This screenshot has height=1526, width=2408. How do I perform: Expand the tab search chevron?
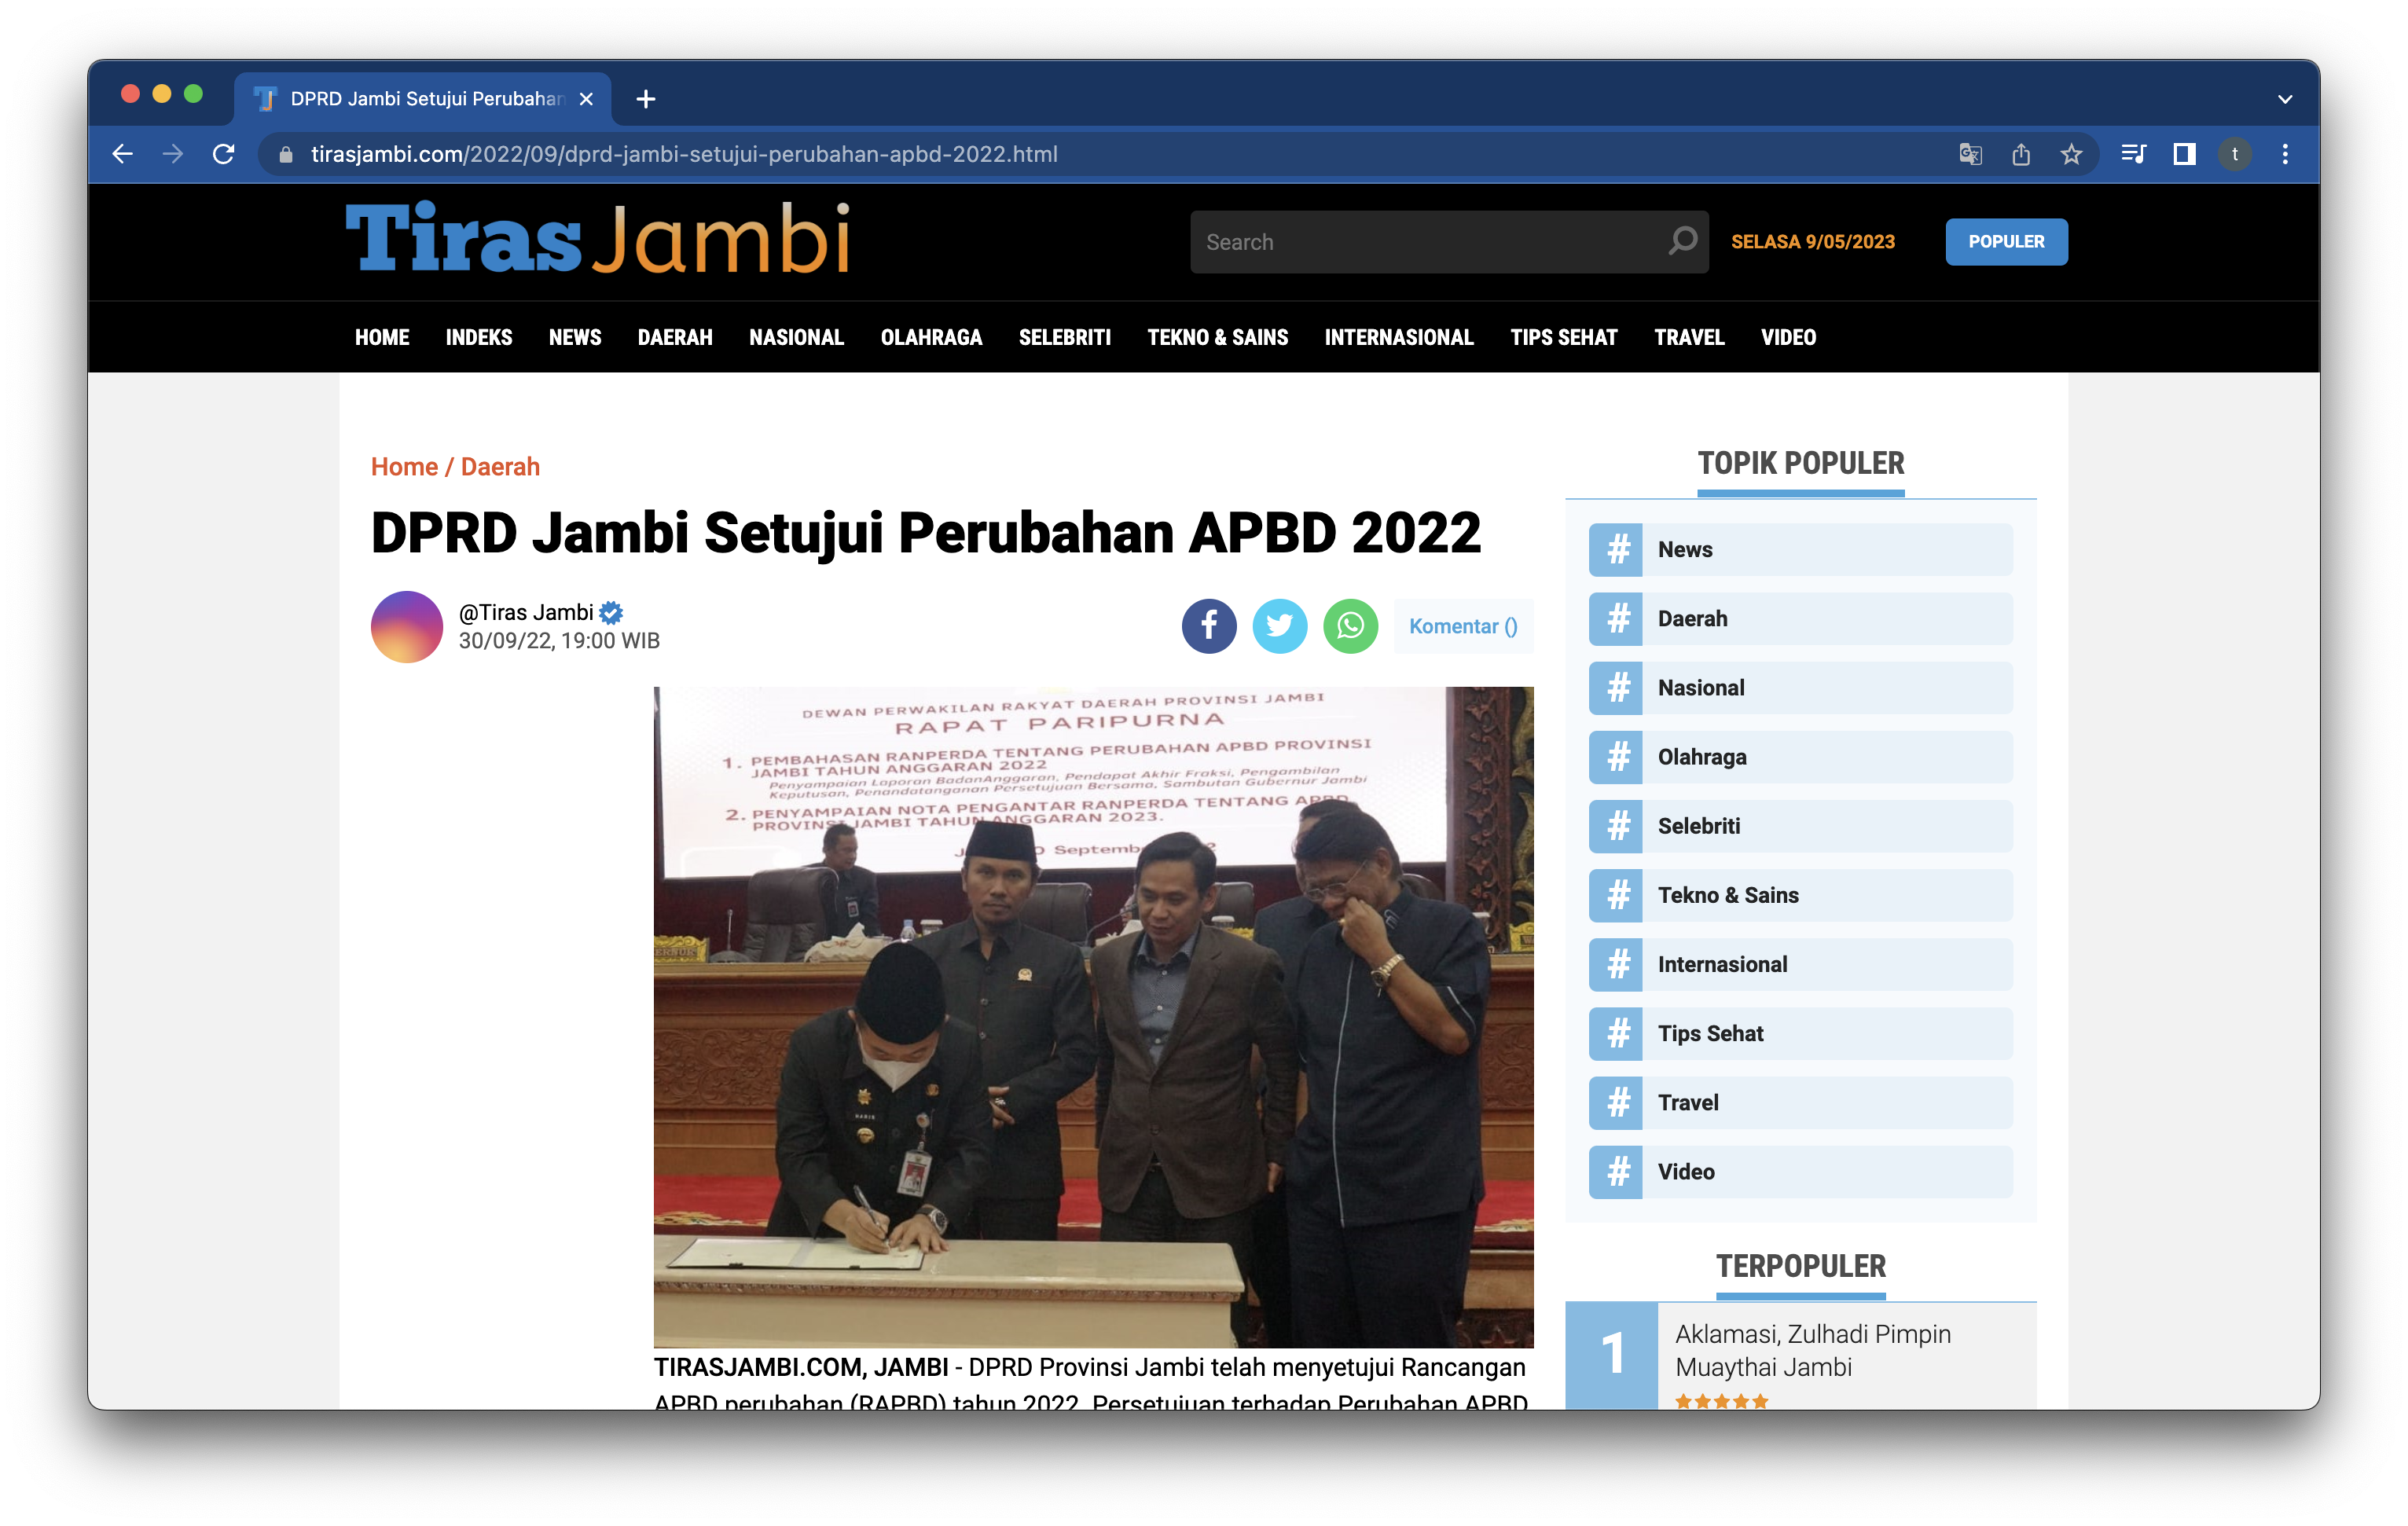pos(2285,99)
